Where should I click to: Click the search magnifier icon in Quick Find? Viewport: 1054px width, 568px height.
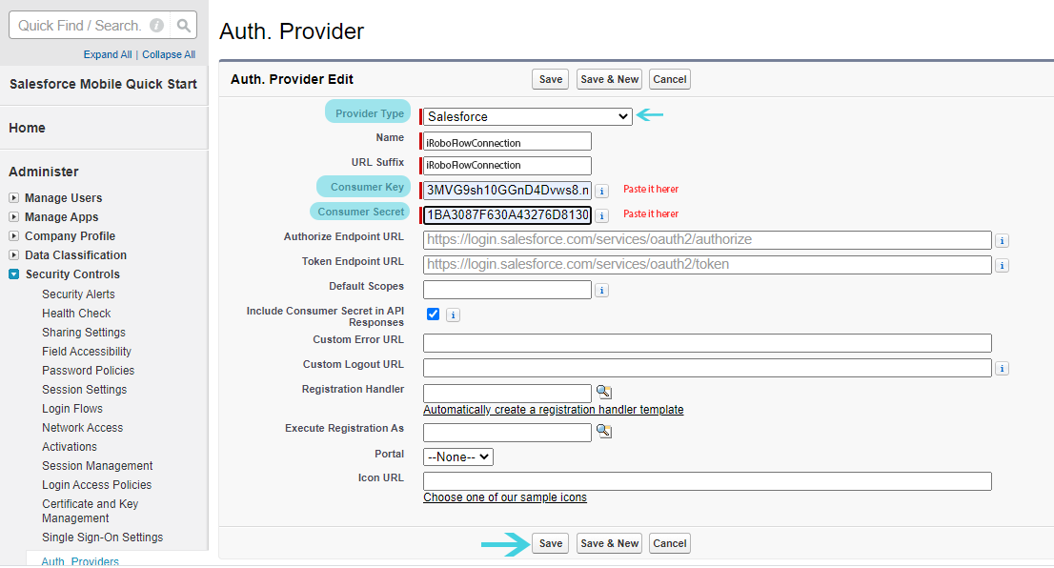[x=184, y=26]
